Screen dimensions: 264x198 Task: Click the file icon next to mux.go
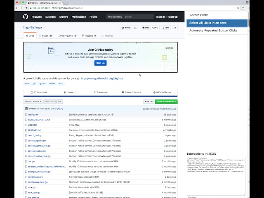(x=26, y=187)
